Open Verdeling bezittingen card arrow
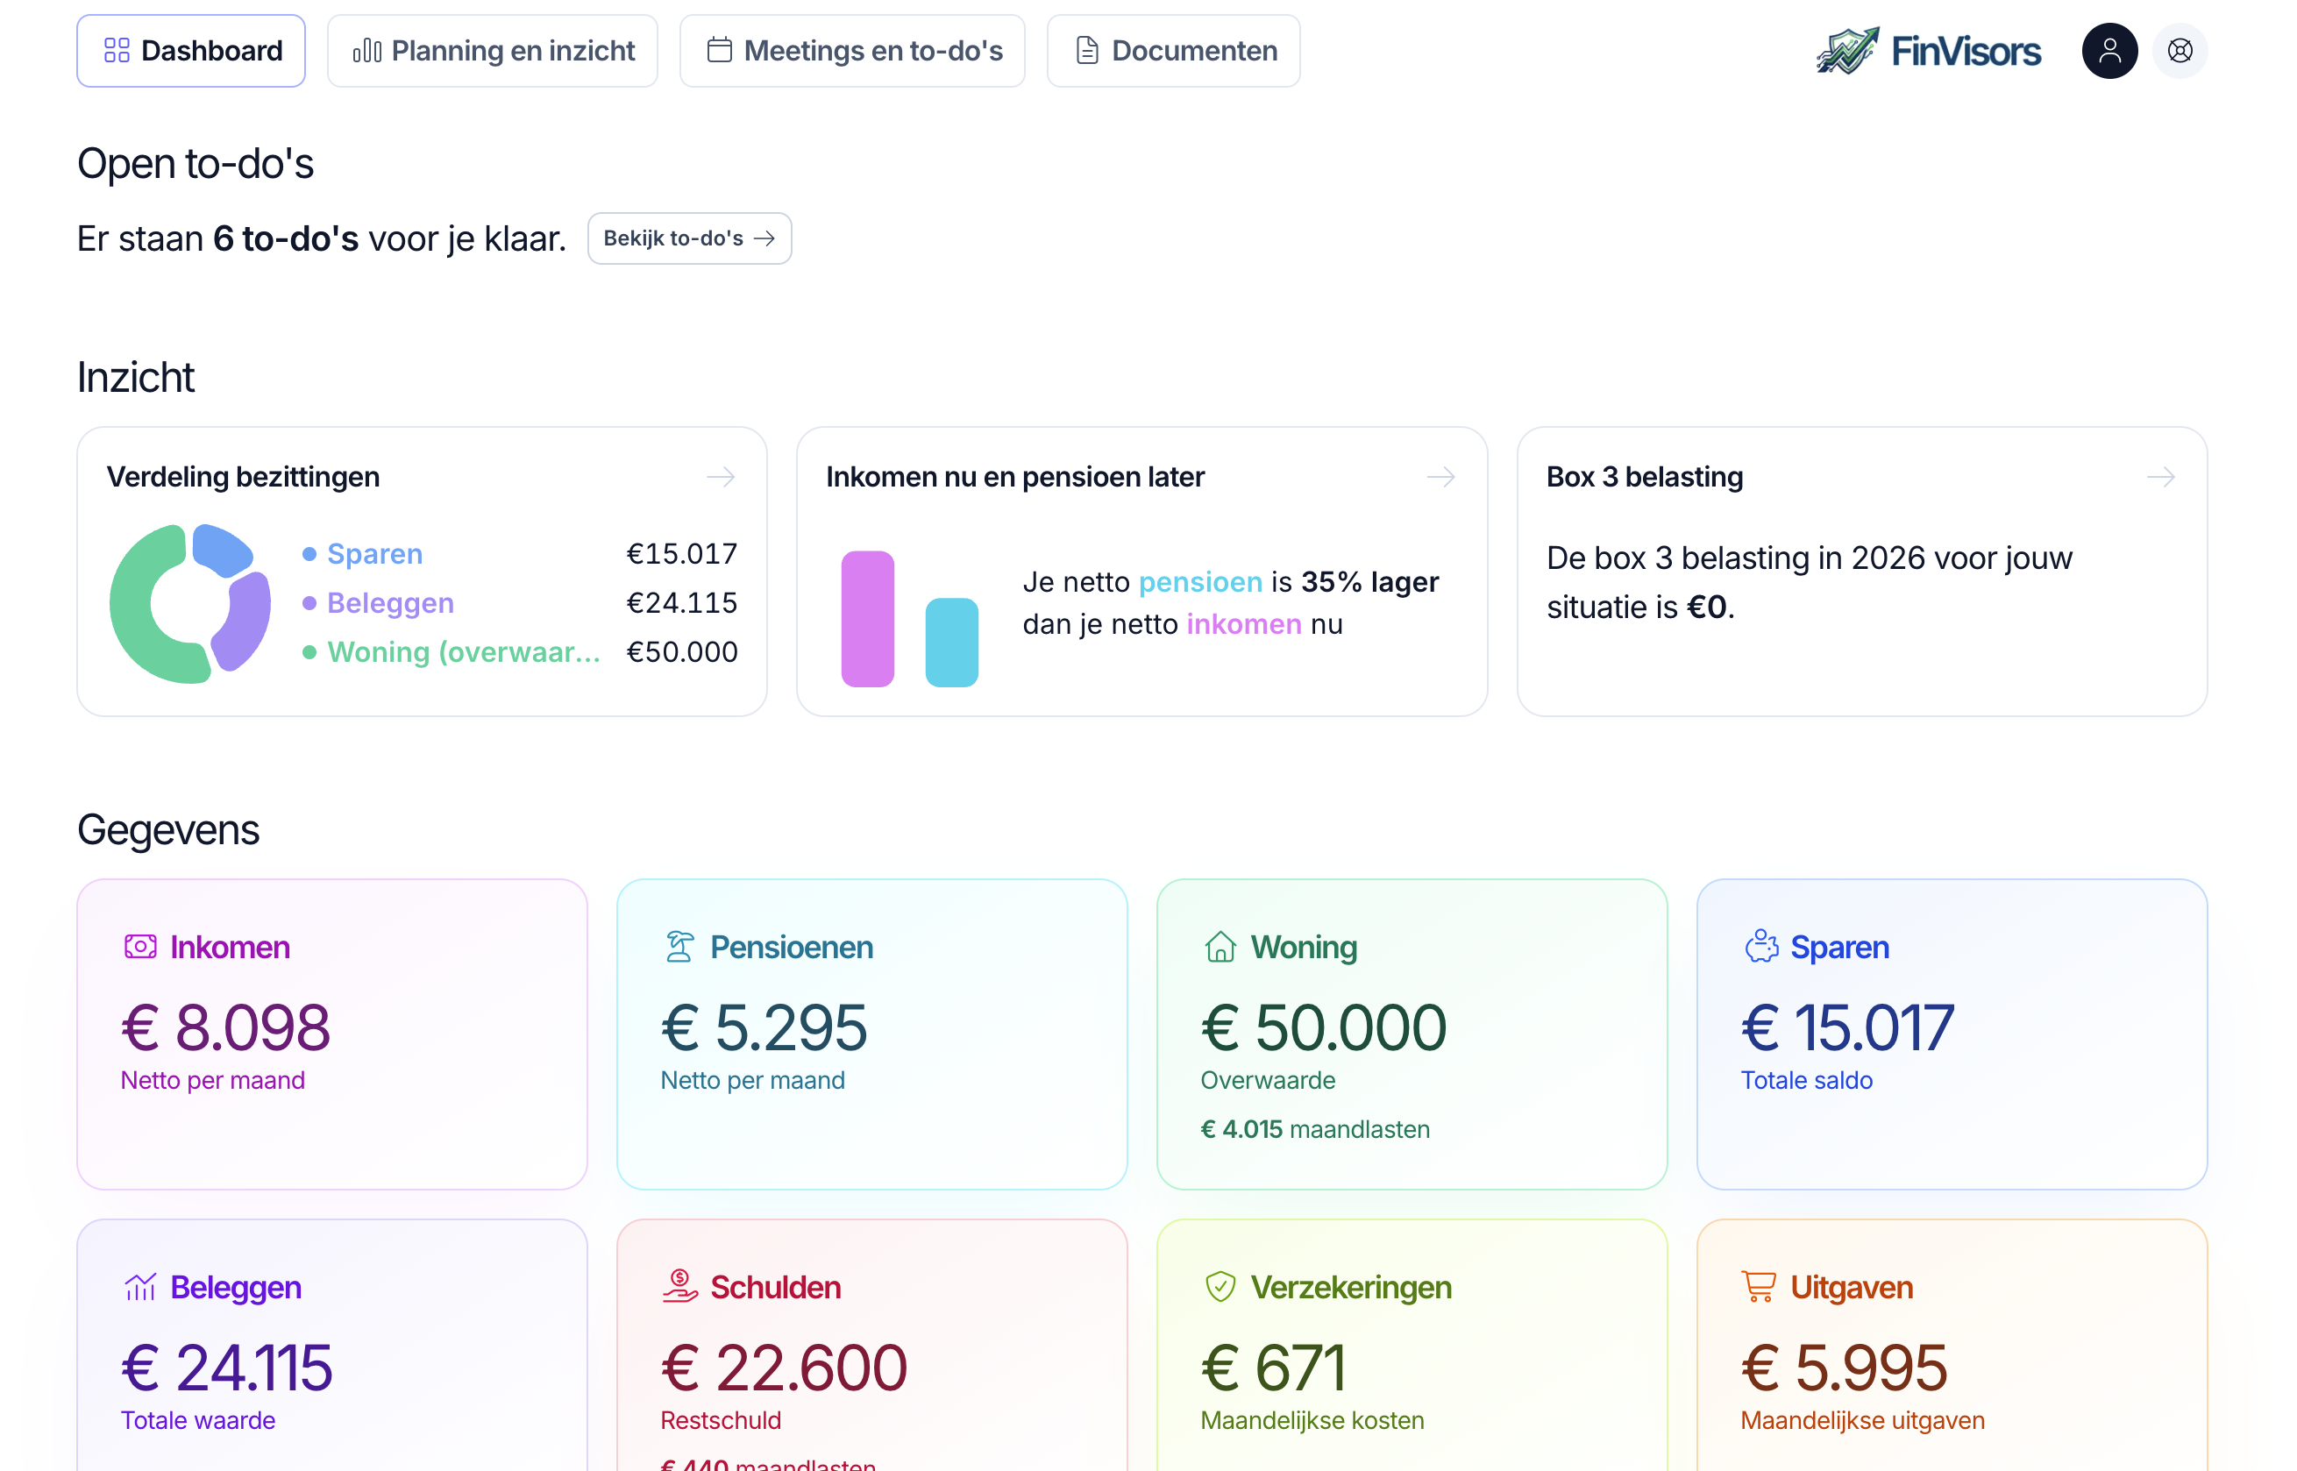Viewport: 2297px width, 1471px height. pos(721,477)
